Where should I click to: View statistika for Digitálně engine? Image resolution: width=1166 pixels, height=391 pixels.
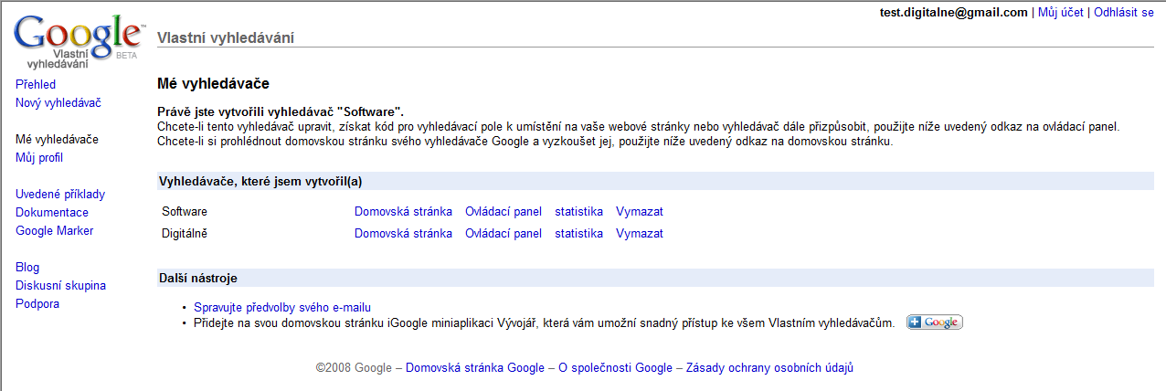point(578,233)
